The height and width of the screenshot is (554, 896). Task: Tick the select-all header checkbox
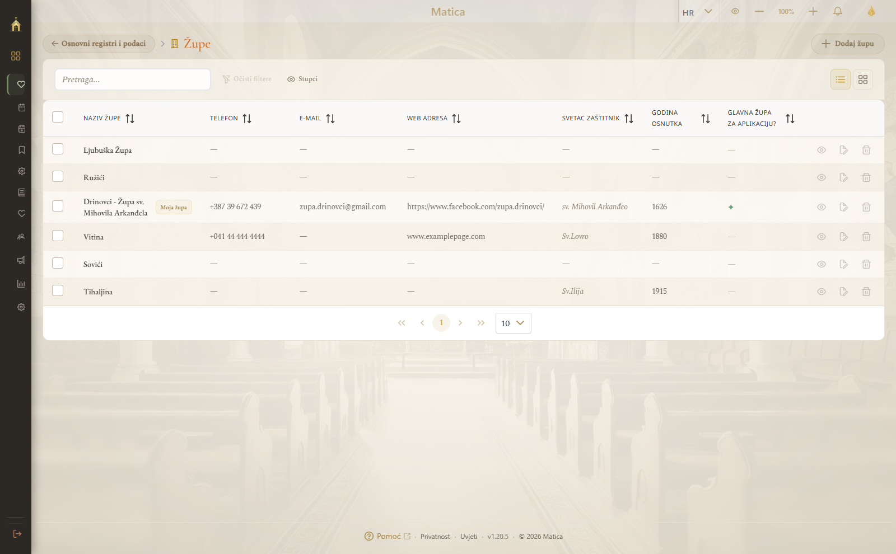(x=58, y=117)
